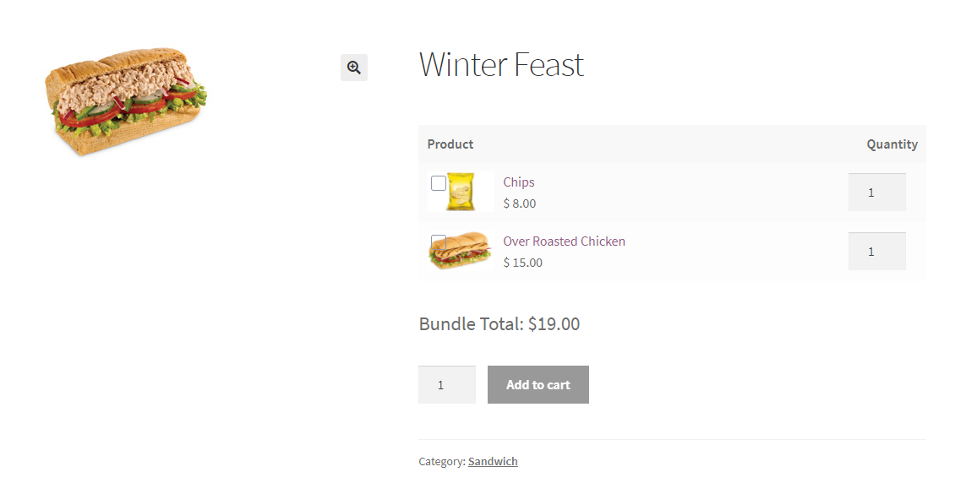Click the Product column header
Screen dimensions: 977x483
[450, 144]
